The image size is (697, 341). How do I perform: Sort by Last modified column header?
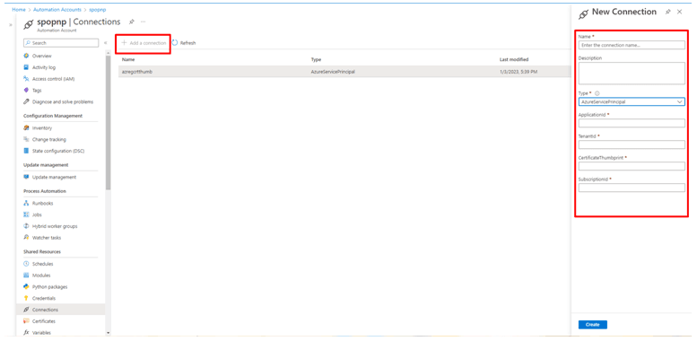point(514,59)
